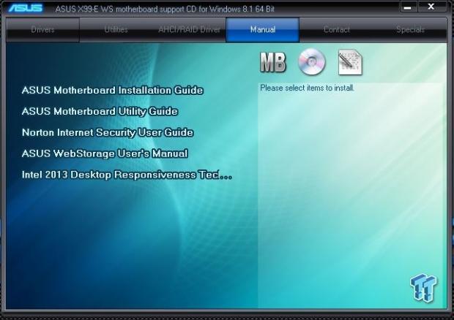Screen dimensions: 454x320
Task: Minimize the ASUS support CD window
Action: click(x=408, y=7)
